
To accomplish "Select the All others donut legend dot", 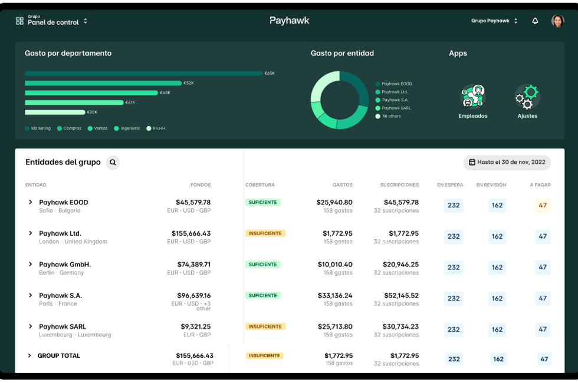I will tap(378, 117).
